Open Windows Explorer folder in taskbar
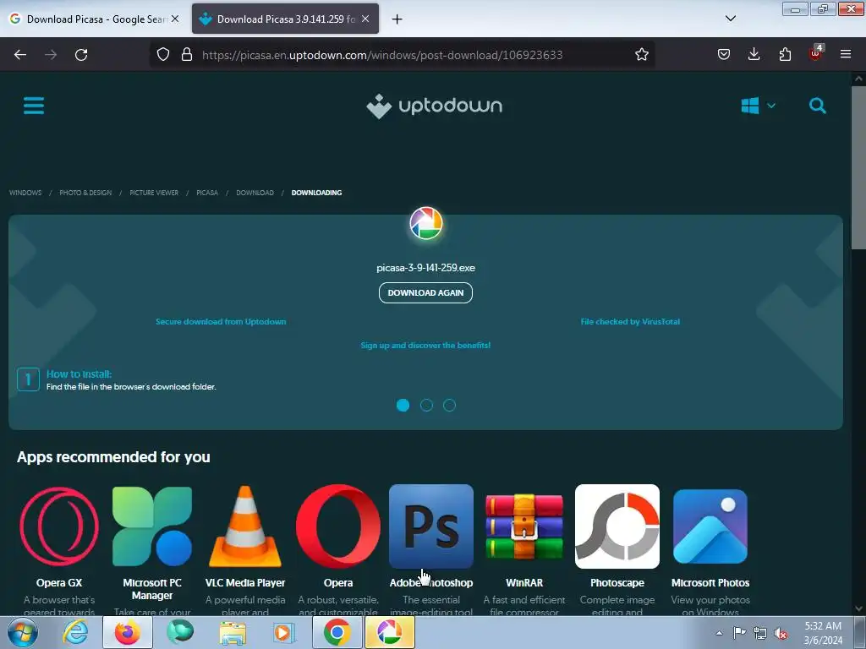Viewport: 866px width, 649px height. (x=233, y=632)
